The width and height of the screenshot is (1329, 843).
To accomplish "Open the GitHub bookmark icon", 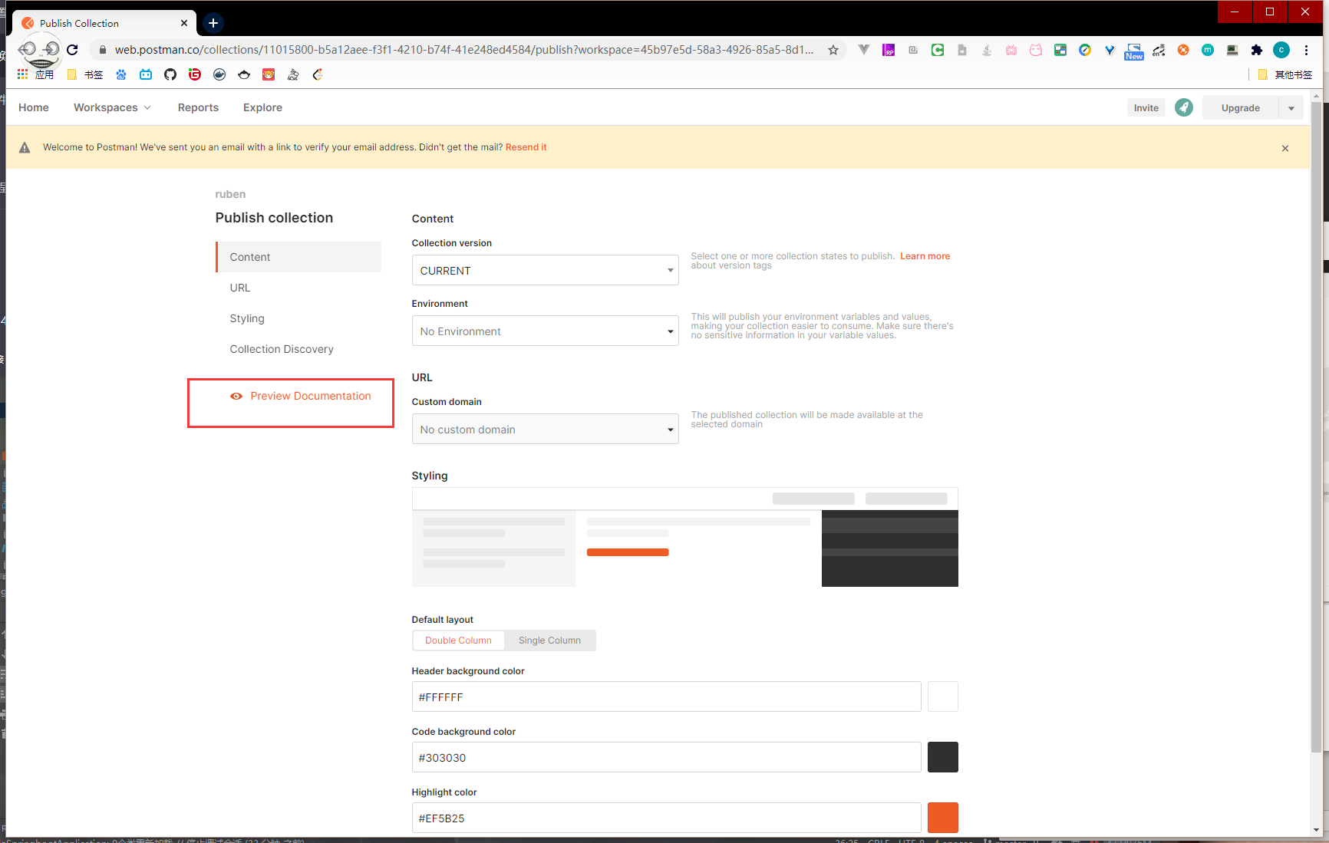I will tap(170, 74).
